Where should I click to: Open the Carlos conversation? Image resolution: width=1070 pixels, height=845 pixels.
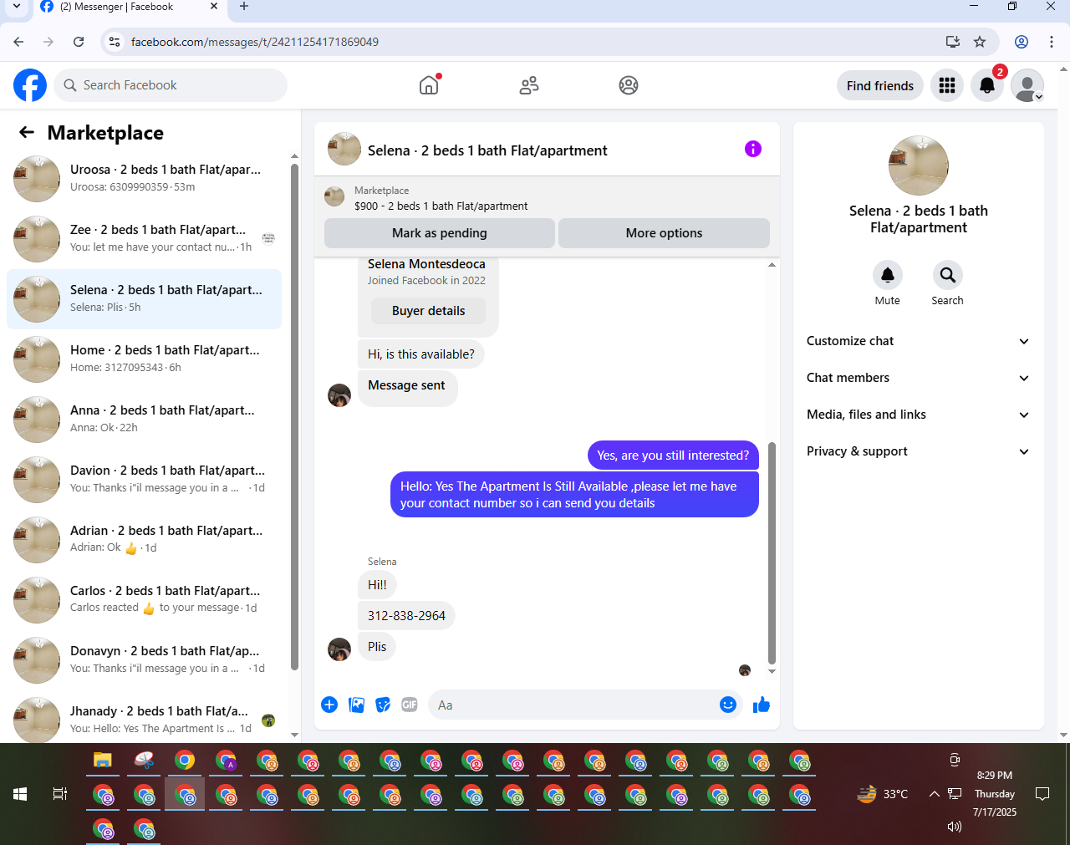(x=144, y=599)
